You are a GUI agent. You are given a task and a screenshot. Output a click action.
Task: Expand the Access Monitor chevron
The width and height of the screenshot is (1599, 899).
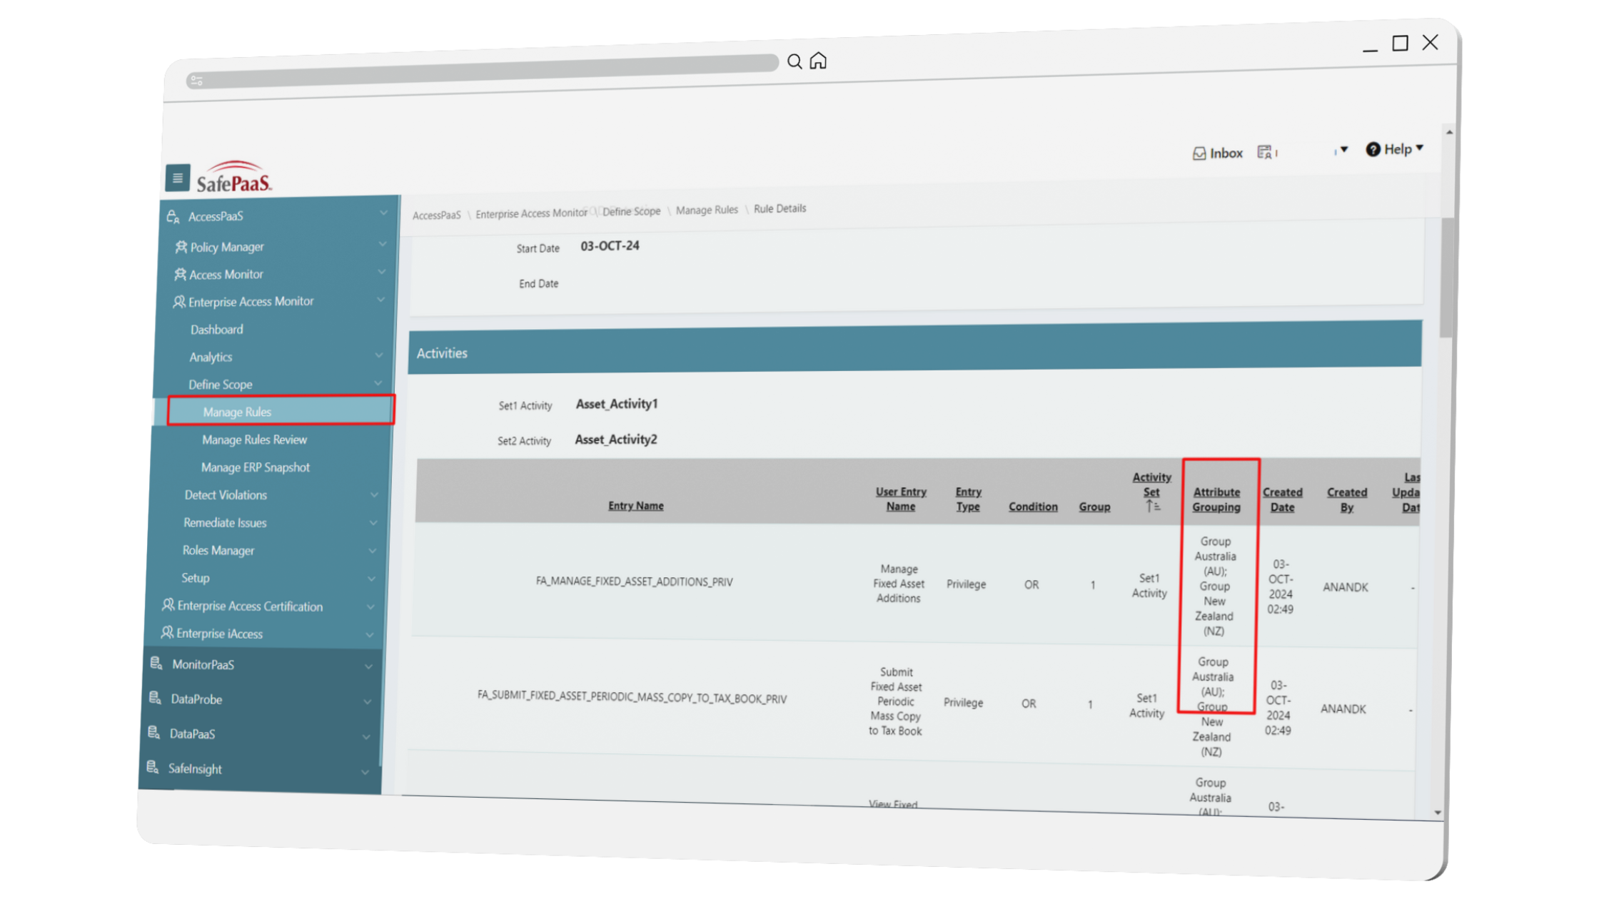382,272
